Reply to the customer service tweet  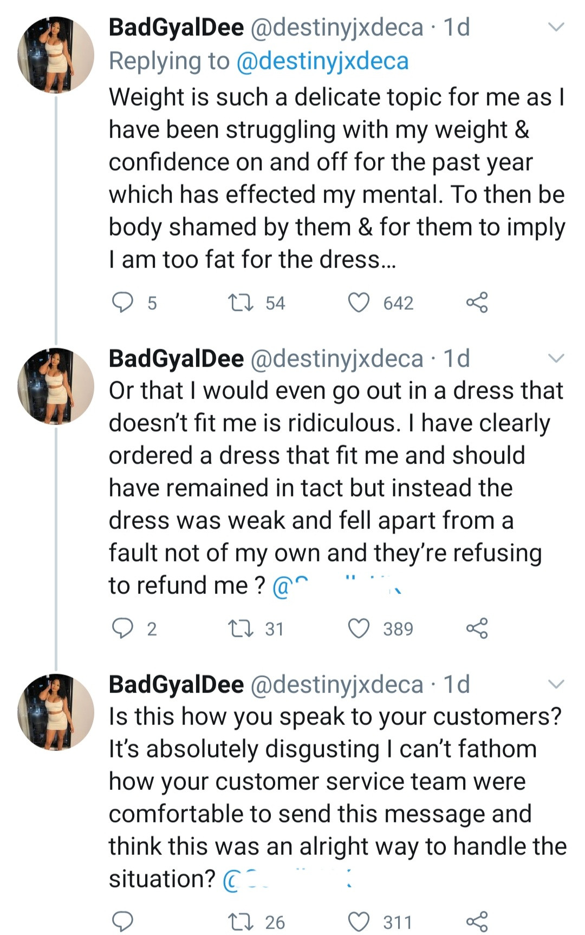tap(123, 921)
